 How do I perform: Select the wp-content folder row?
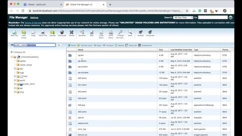click(x=149, y=67)
